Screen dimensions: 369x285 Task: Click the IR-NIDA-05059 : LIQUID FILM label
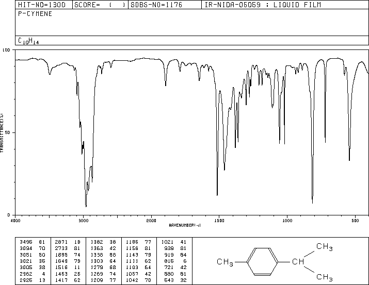[x=263, y=5]
